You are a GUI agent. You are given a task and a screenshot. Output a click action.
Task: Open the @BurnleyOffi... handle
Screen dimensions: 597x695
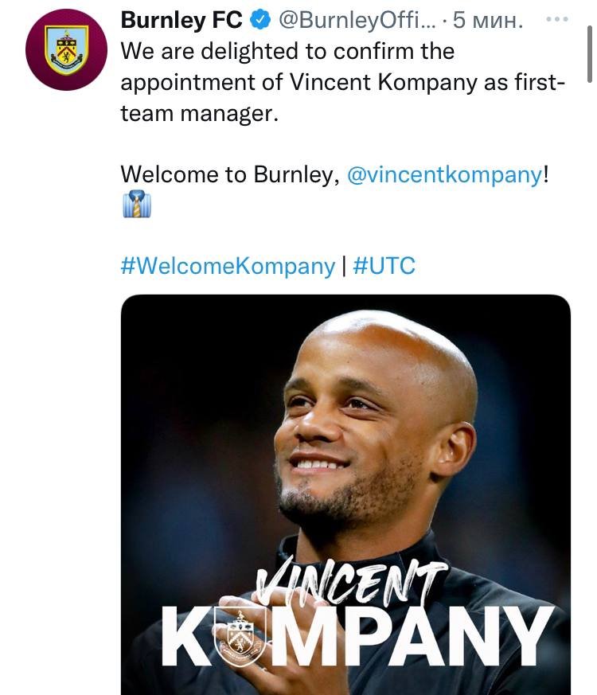[x=357, y=20]
